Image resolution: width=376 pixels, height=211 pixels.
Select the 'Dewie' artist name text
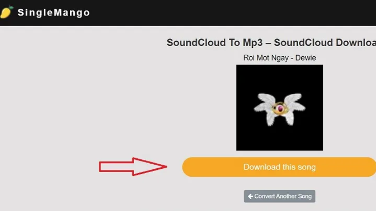tap(305, 58)
